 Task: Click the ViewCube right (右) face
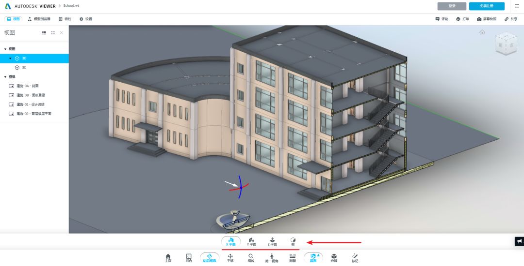512,45
